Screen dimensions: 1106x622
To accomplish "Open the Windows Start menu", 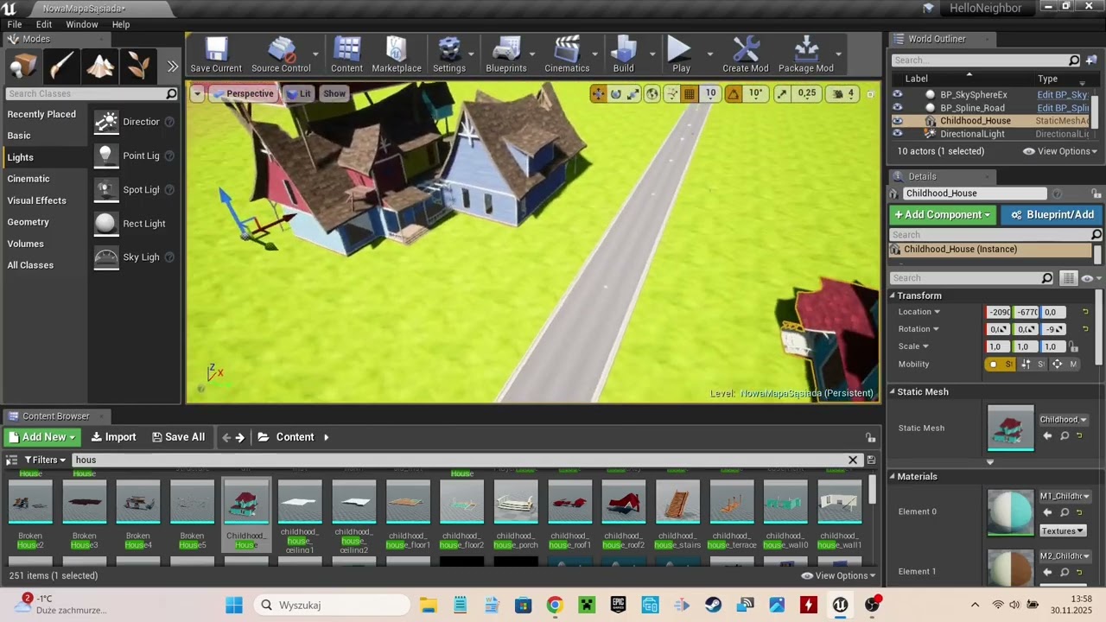I will coord(234,605).
